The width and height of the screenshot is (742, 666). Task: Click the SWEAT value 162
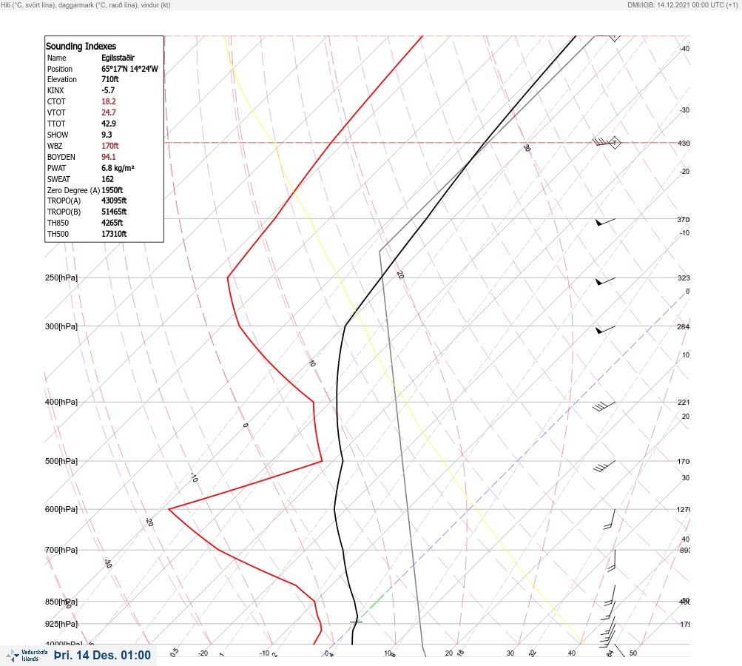coord(107,179)
